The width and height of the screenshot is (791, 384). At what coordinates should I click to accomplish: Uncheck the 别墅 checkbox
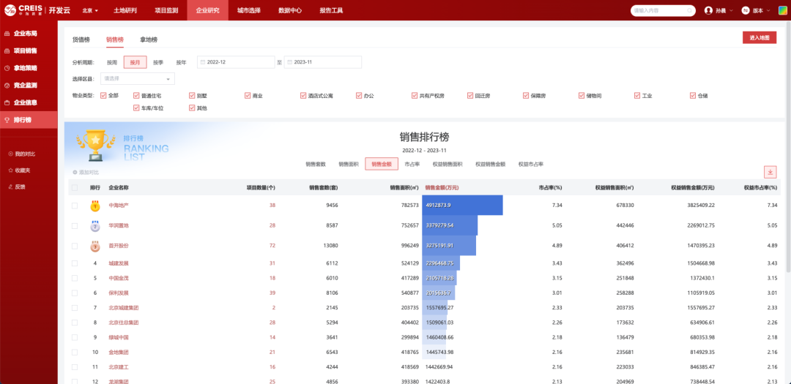(x=192, y=95)
